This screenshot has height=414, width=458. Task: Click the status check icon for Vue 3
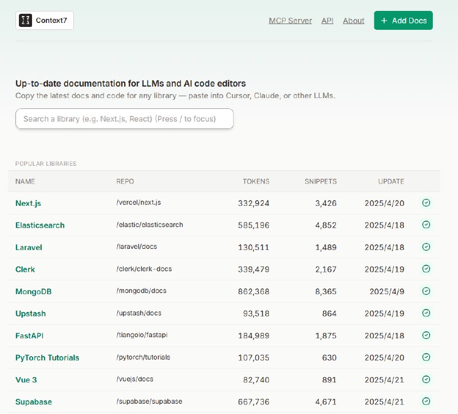[x=426, y=380]
